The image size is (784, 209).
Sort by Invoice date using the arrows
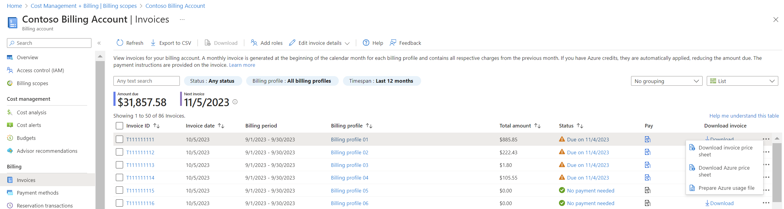coord(221,126)
